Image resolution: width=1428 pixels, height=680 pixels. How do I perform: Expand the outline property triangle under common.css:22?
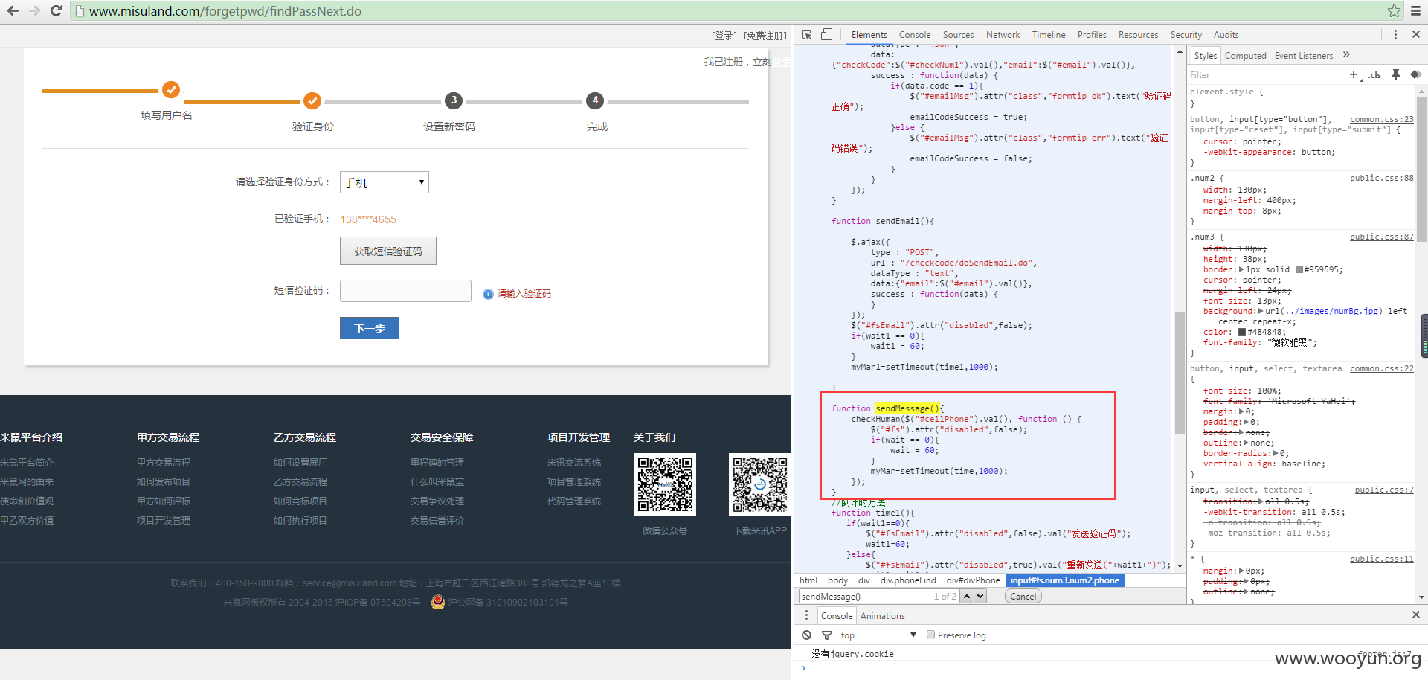tap(1247, 443)
